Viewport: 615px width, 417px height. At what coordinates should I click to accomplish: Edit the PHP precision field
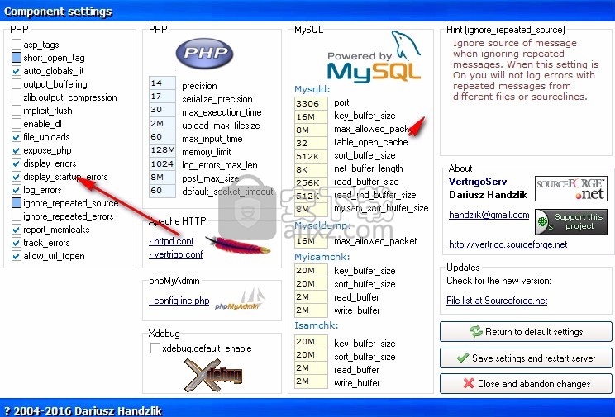[162, 83]
